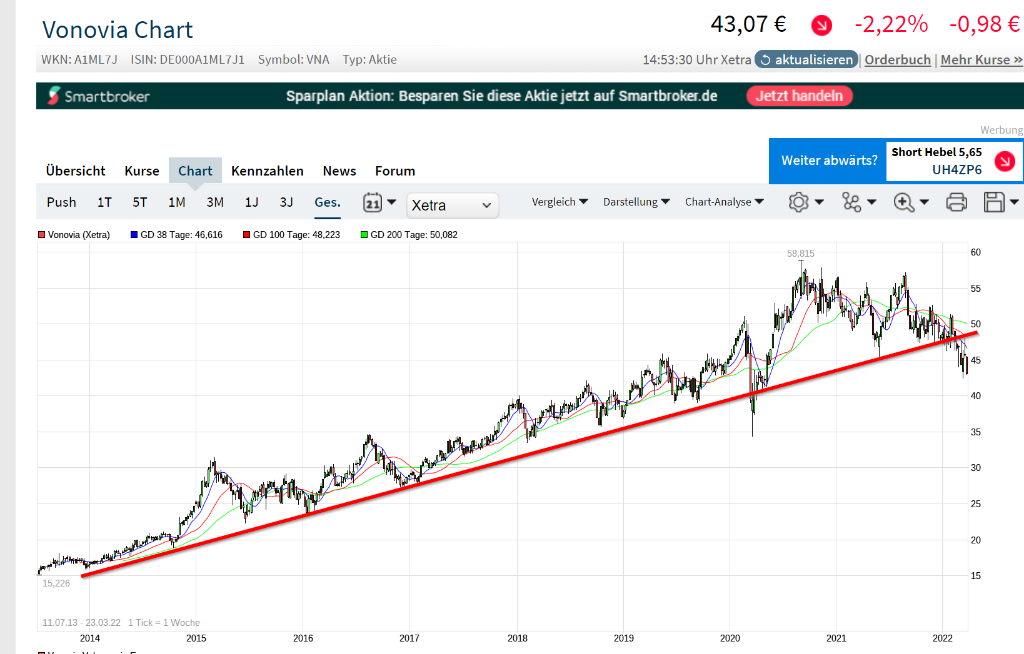Click the drawing tools nodes icon
This screenshot has width=1024, height=654.
(851, 202)
